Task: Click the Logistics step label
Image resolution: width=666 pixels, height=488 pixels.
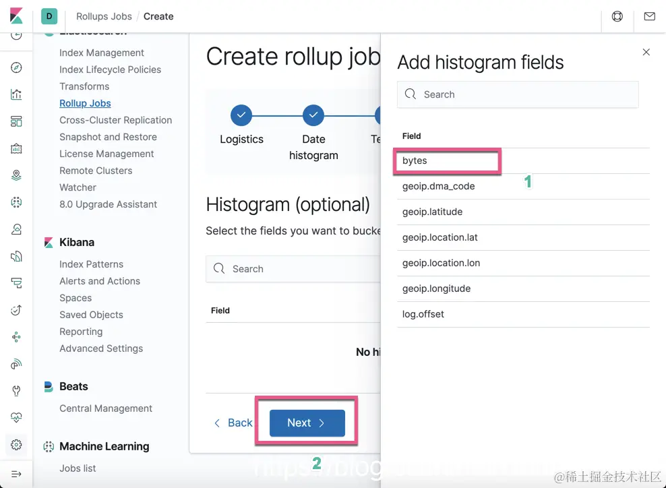Action: pos(242,140)
